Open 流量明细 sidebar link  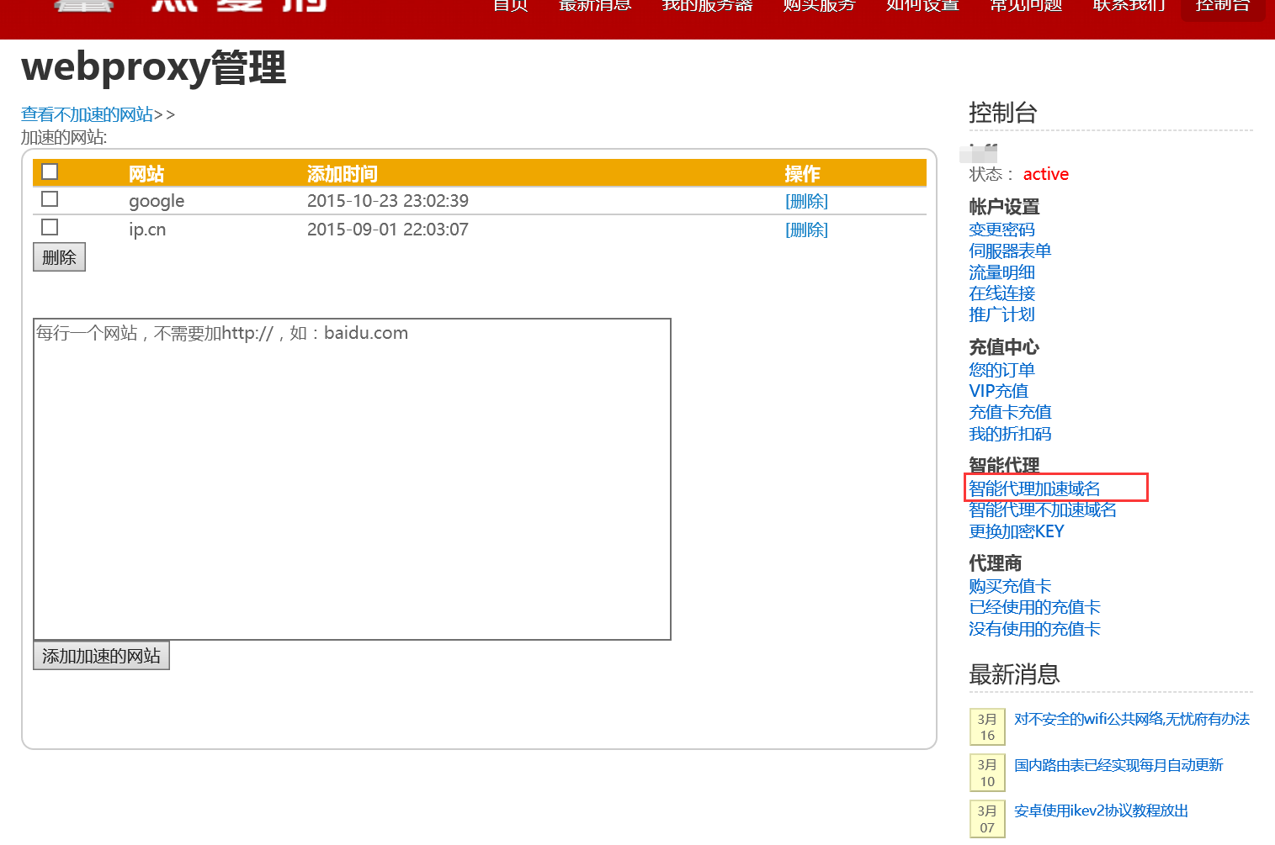coord(1001,272)
